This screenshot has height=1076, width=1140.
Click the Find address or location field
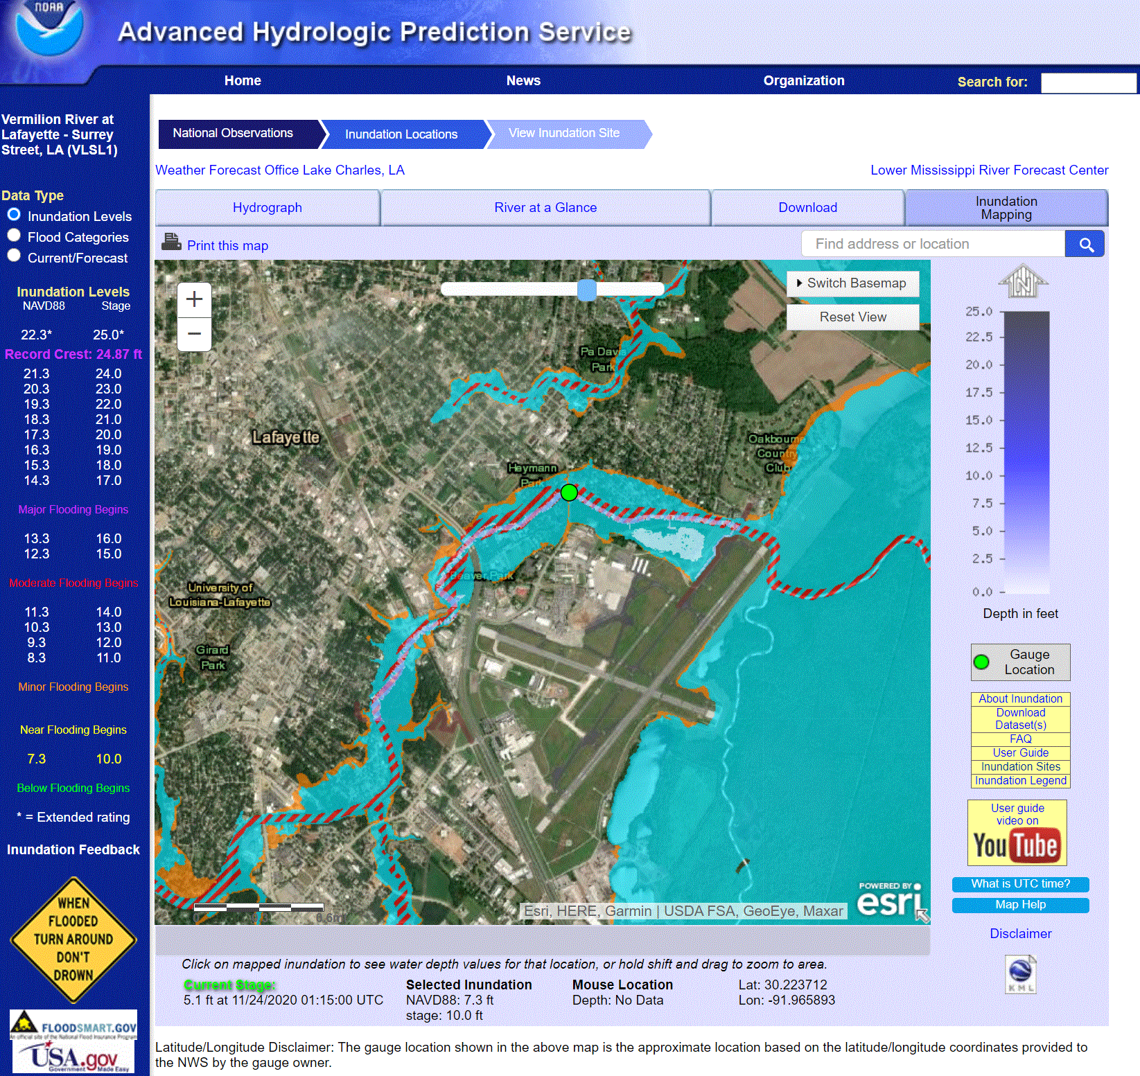tap(933, 244)
